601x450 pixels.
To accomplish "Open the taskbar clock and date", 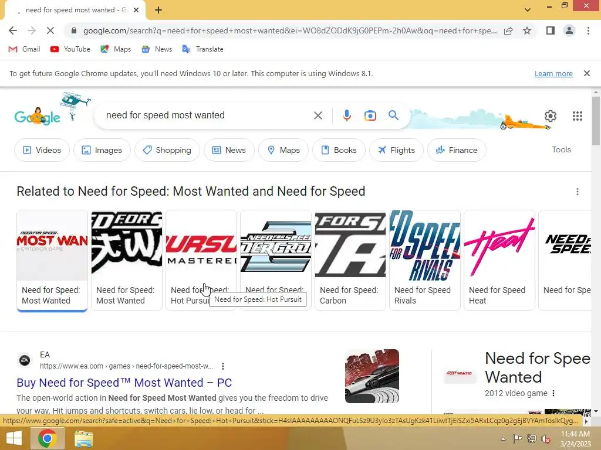I will click(575, 439).
